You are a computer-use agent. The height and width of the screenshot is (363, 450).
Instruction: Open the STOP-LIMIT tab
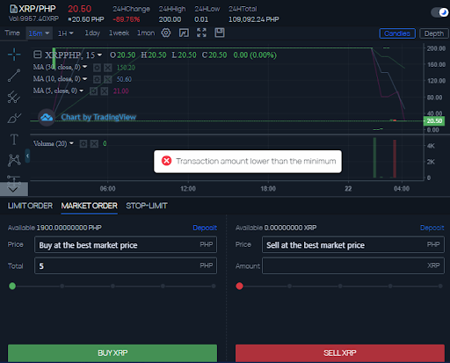[147, 206]
